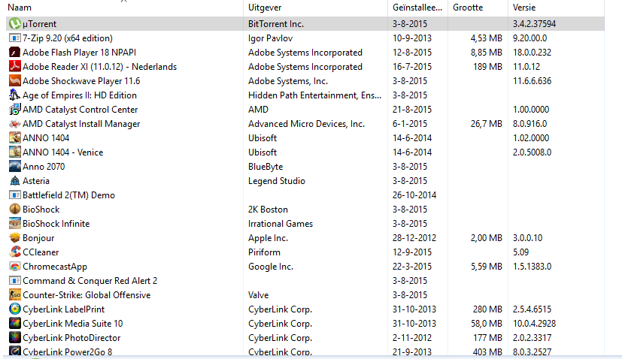The width and height of the screenshot is (622, 359).
Task: Select the Adobe Flash Player icon
Action: pyautogui.click(x=15, y=53)
